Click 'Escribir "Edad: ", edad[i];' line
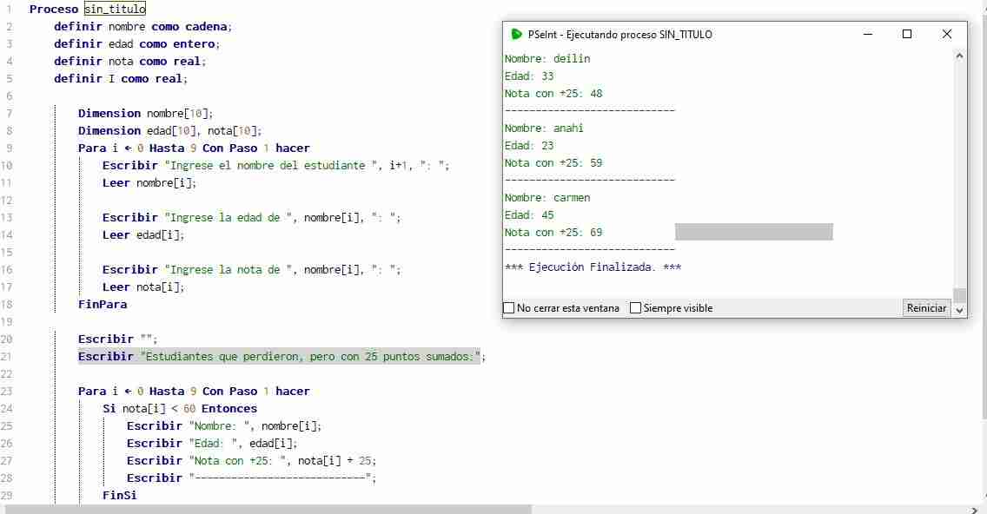987x514 pixels. click(212, 444)
